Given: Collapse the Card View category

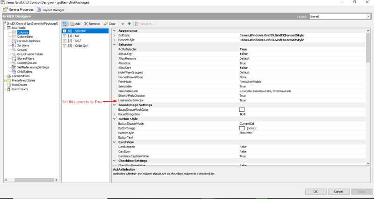Looking at the screenshot, I should pyautogui.click(x=114, y=142).
